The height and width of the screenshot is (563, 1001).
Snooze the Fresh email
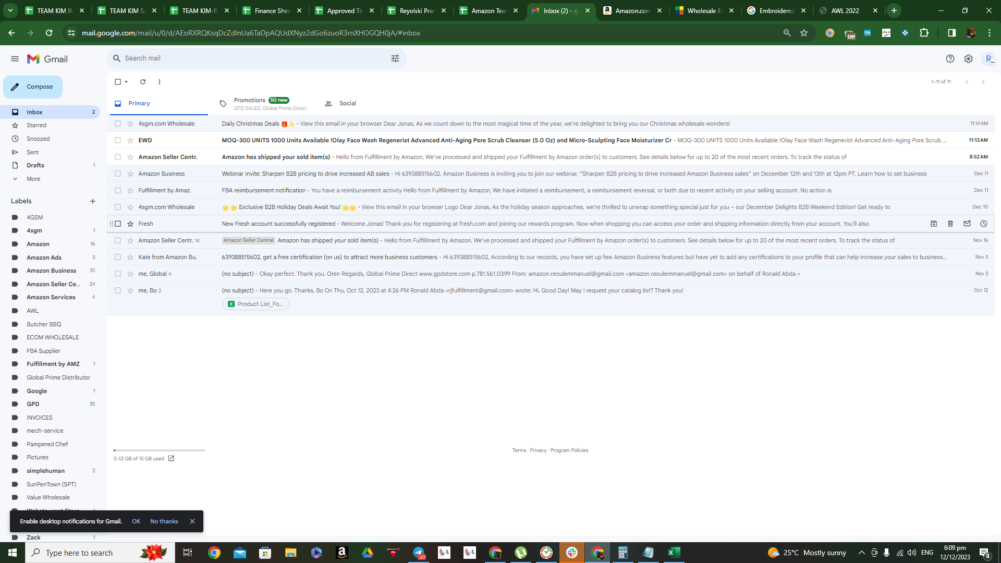click(984, 224)
